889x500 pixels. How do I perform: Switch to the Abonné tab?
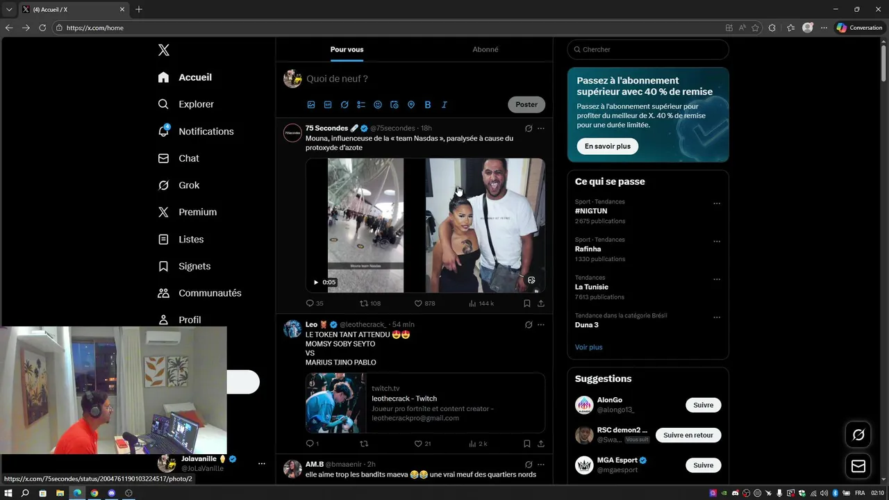[x=485, y=49]
